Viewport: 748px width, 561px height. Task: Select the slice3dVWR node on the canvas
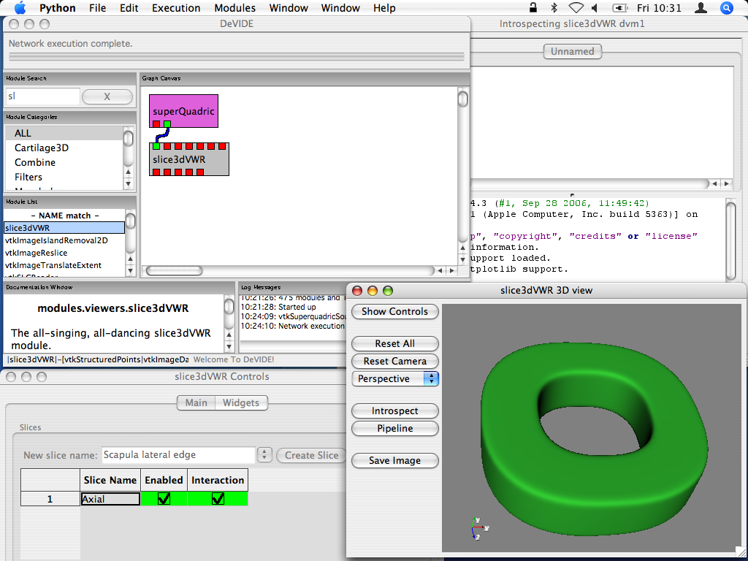[189, 159]
